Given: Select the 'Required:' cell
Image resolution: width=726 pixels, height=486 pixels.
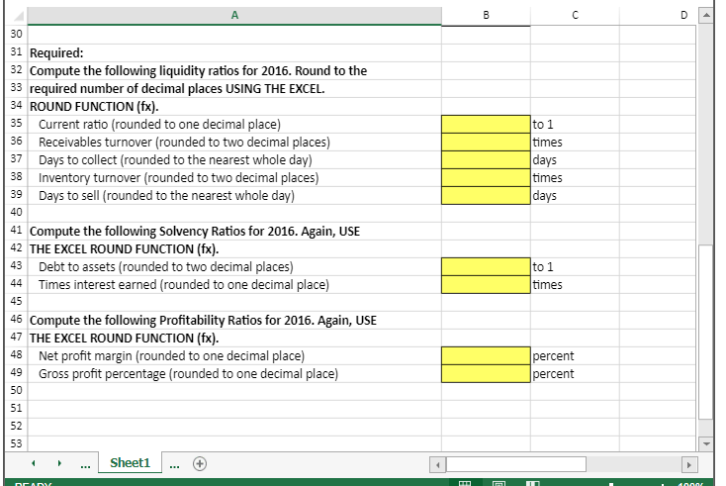Looking at the screenshot, I should pyautogui.click(x=234, y=52).
